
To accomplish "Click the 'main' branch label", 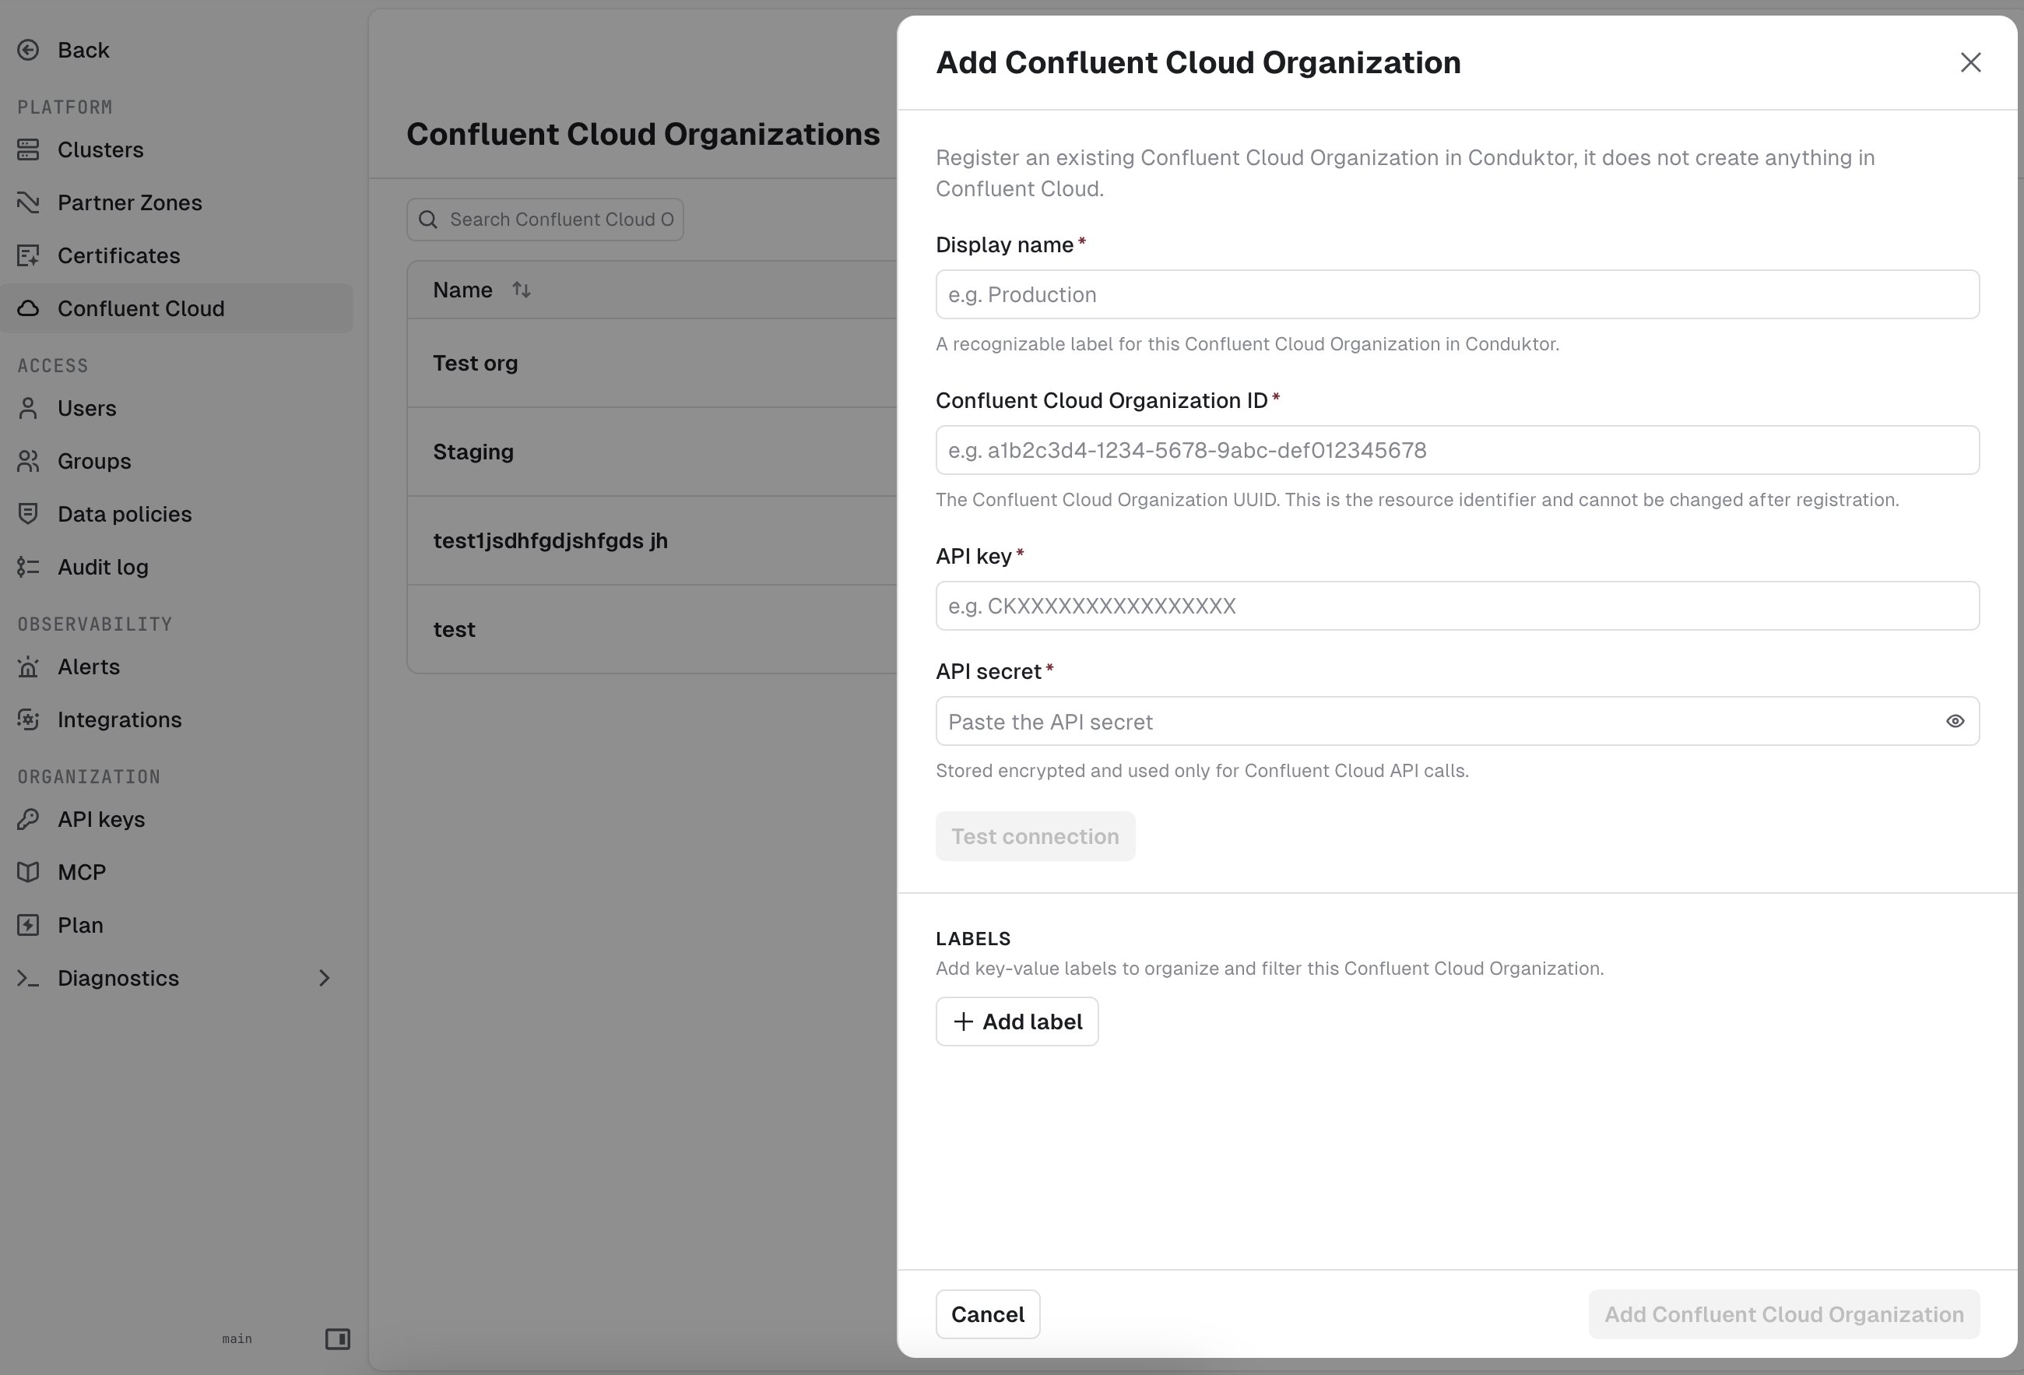I will click(x=237, y=1339).
